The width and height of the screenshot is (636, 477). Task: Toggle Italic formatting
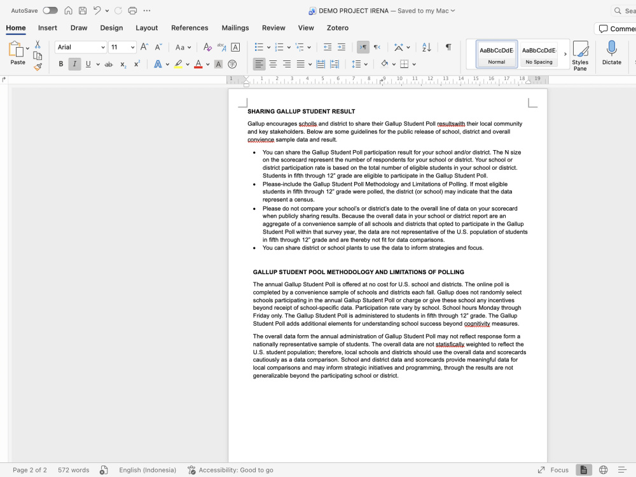tap(74, 64)
